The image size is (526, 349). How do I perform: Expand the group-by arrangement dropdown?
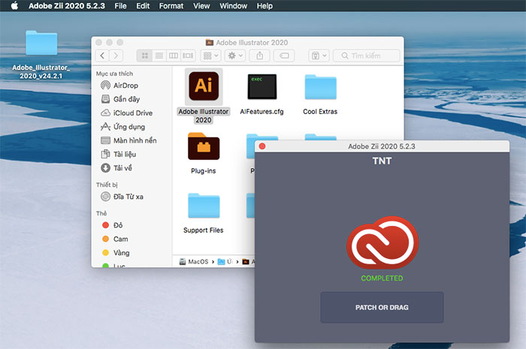click(210, 56)
